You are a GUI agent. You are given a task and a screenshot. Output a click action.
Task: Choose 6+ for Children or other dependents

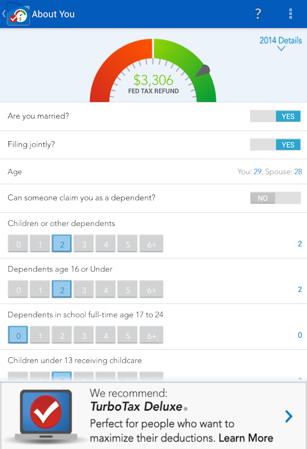pyautogui.click(x=151, y=244)
